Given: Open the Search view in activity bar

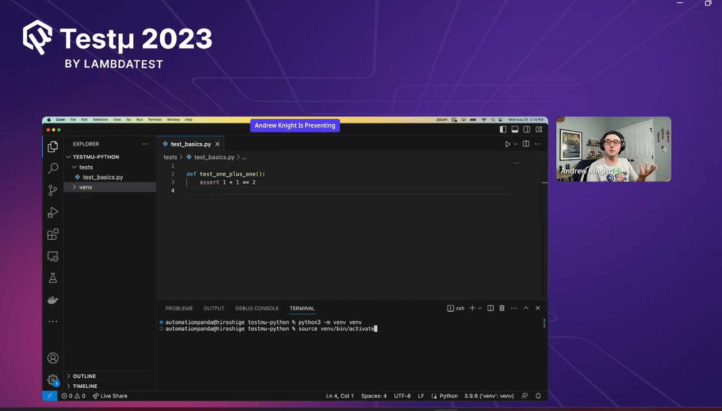Looking at the screenshot, I should point(53,169).
